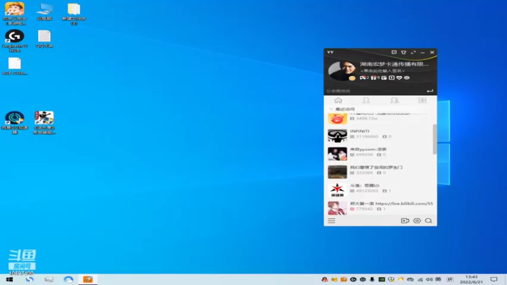Click the signature input field below the name

pos(383,71)
